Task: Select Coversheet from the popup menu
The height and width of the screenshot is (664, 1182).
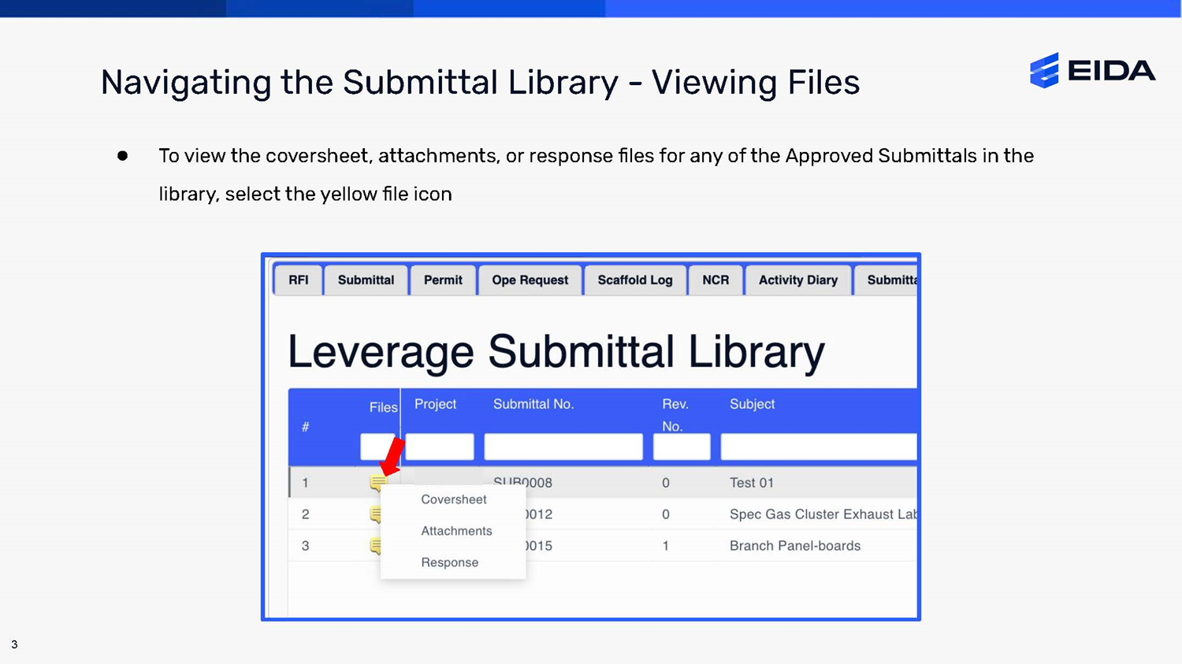Action: (453, 499)
